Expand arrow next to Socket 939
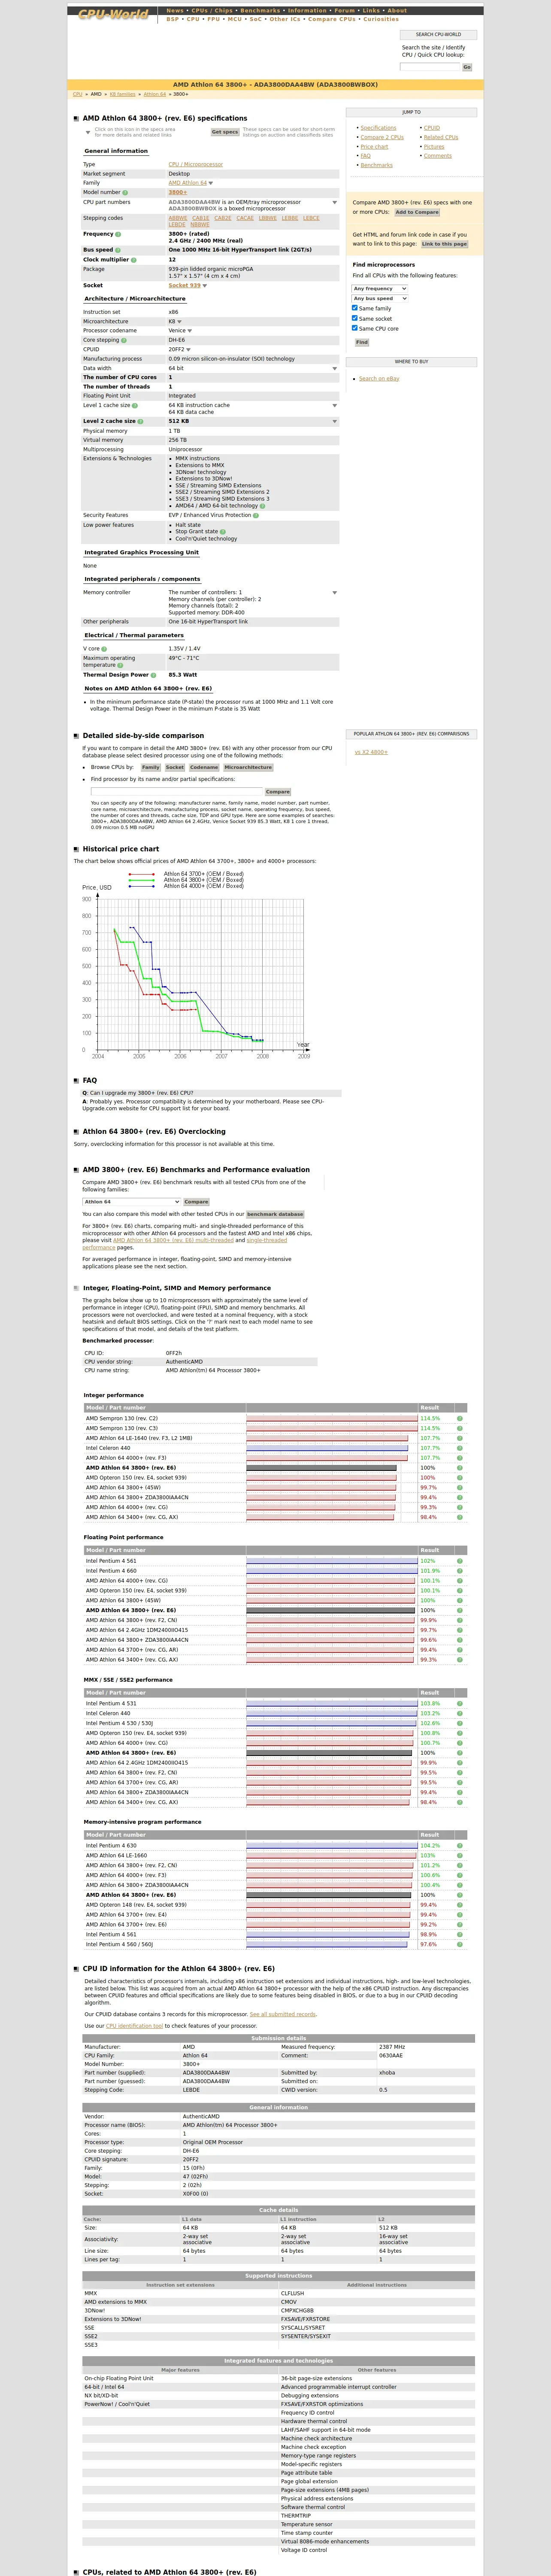The width and height of the screenshot is (551, 2576). pos(205,286)
